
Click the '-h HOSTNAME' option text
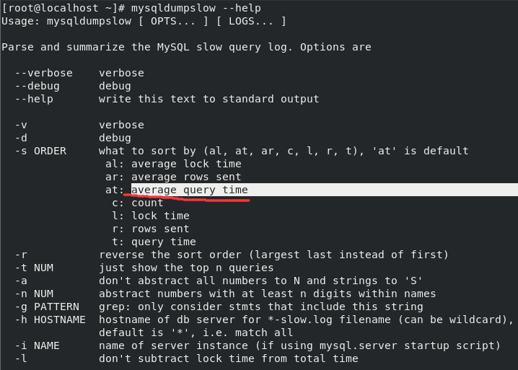coord(51,320)
